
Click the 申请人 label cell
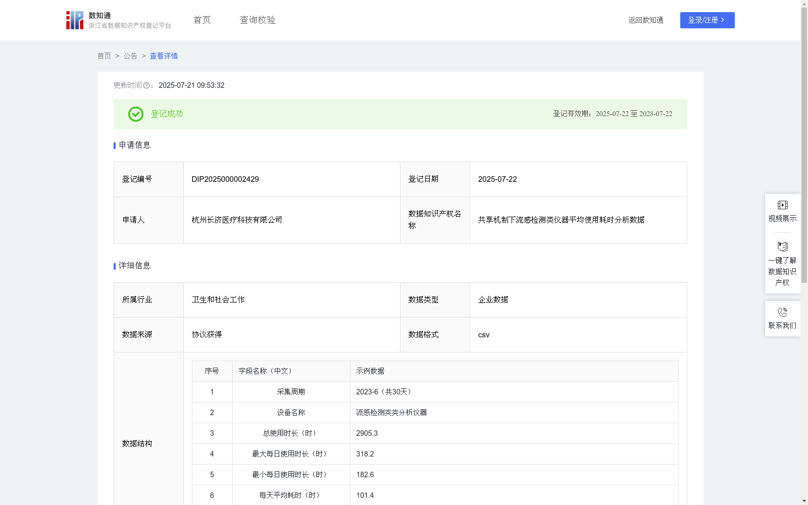[x=148, y=220]
